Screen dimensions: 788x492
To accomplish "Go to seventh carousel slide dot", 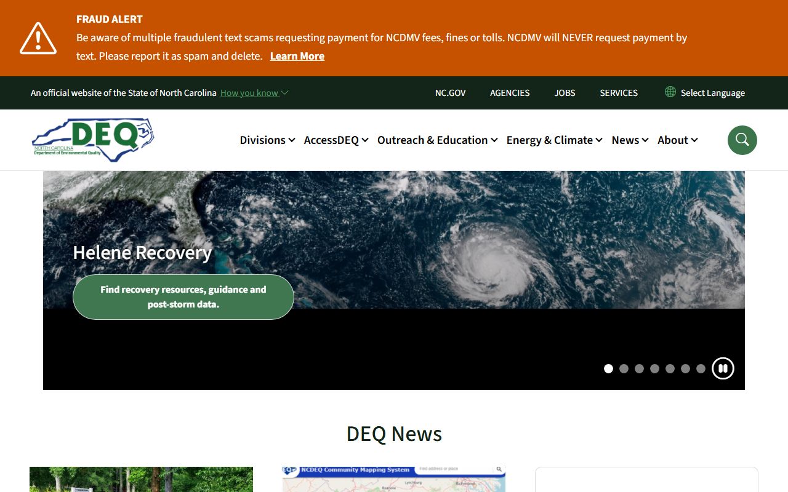I will tap(701, 368).
